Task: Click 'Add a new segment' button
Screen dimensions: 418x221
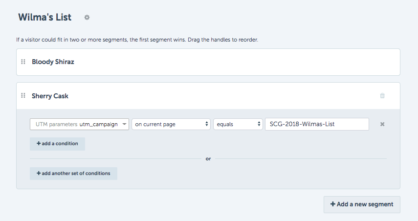Action: pos(362,204)
